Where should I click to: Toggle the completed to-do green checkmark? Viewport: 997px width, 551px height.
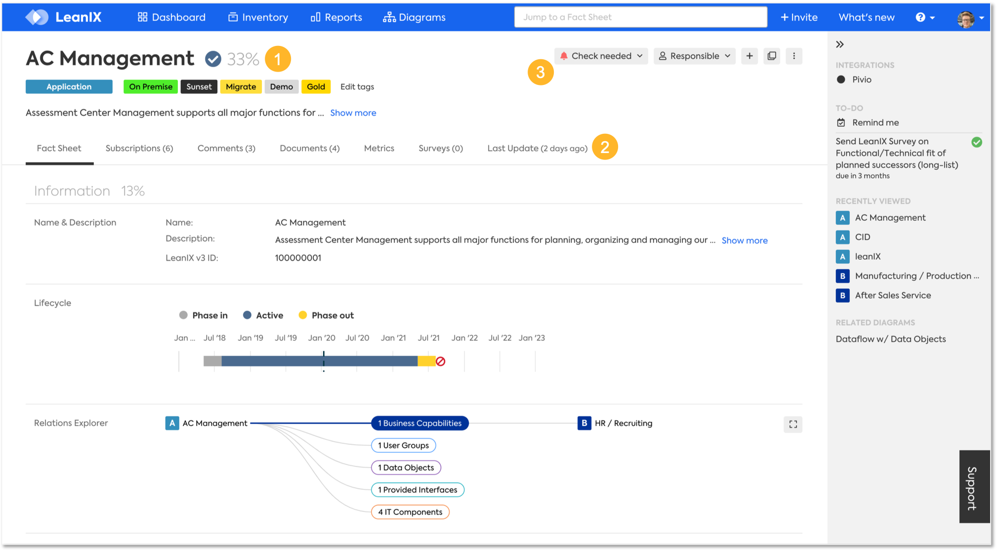pyautogui.click(x=976, y=143)
